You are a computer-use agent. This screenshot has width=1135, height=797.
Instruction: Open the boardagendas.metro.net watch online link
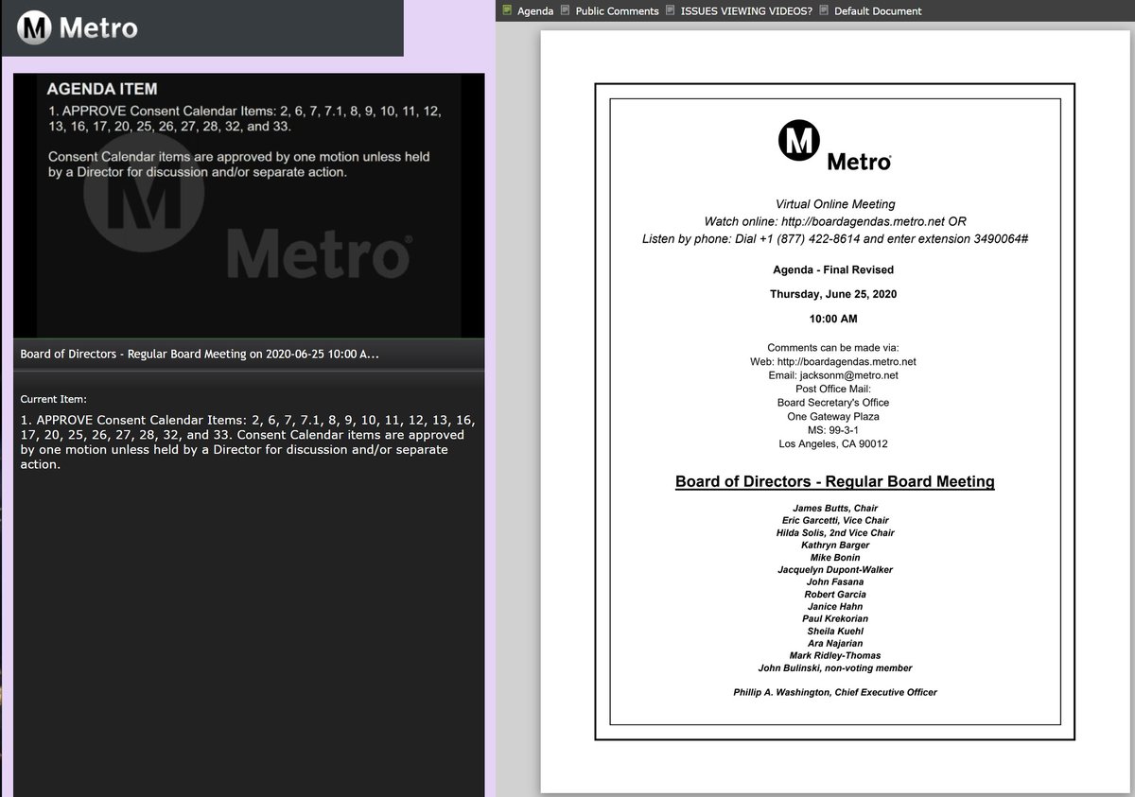(x=864, y=221)
